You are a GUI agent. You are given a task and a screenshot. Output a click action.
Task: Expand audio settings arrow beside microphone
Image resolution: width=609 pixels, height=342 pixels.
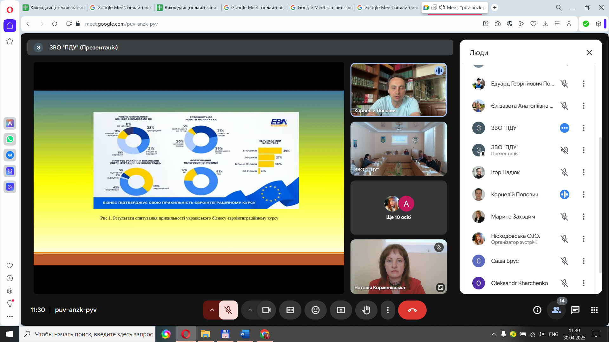[212, 310]
